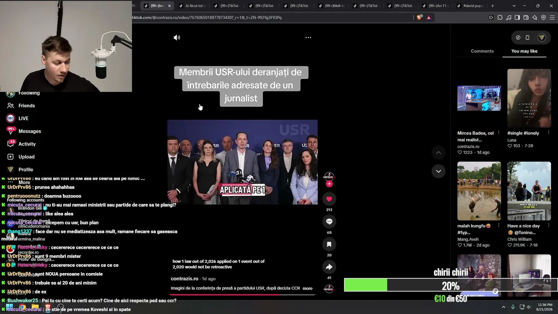Click the phone app icon in top pill
Image resolution: width=558 pixels, height=314 pixels.
527,38
